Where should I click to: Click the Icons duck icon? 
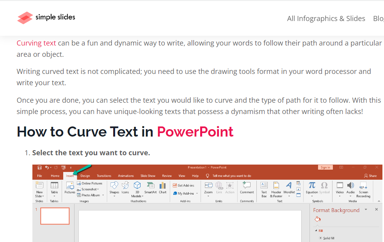(x=125, y=185)
